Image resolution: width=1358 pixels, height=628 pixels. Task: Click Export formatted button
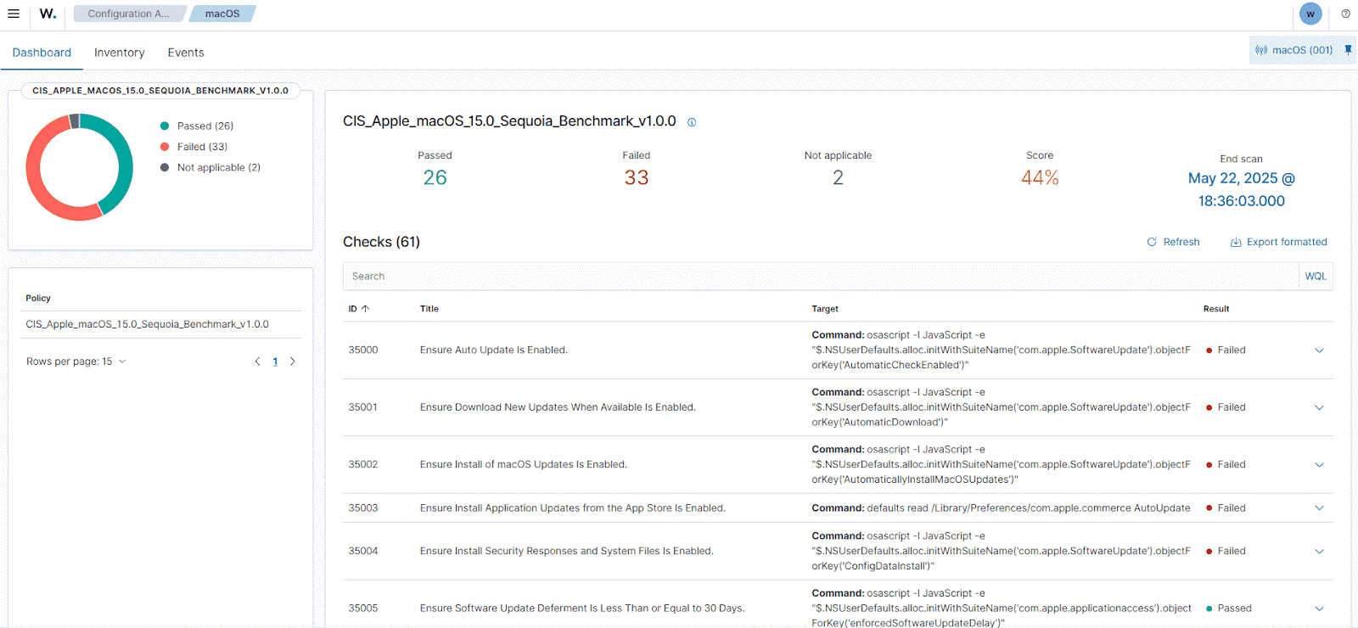coord(1278,242)
